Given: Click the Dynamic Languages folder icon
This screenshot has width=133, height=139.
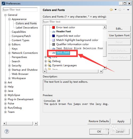Looking at the screenshot, I should tap(49, 65).
